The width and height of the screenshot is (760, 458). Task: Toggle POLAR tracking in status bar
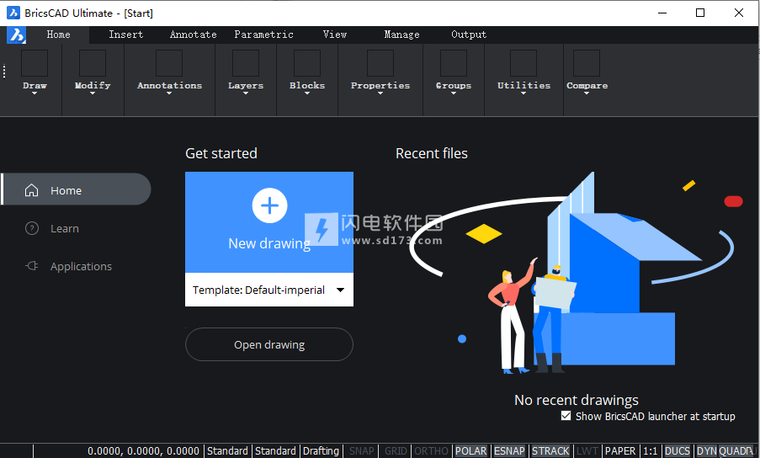(x=470, y=450)
